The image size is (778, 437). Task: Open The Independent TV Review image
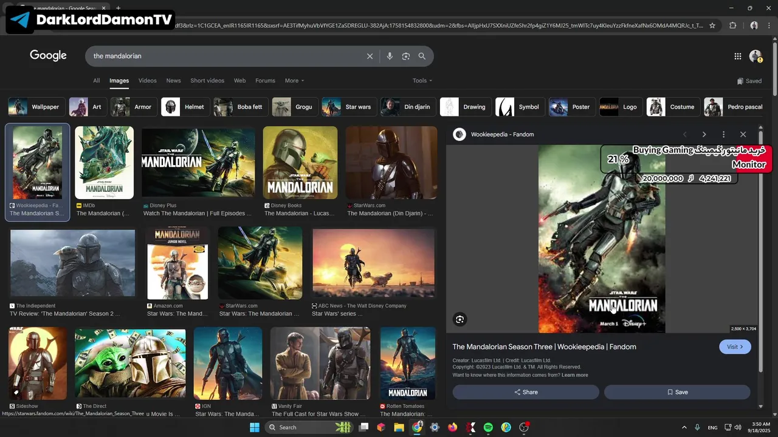click(73, 263)
